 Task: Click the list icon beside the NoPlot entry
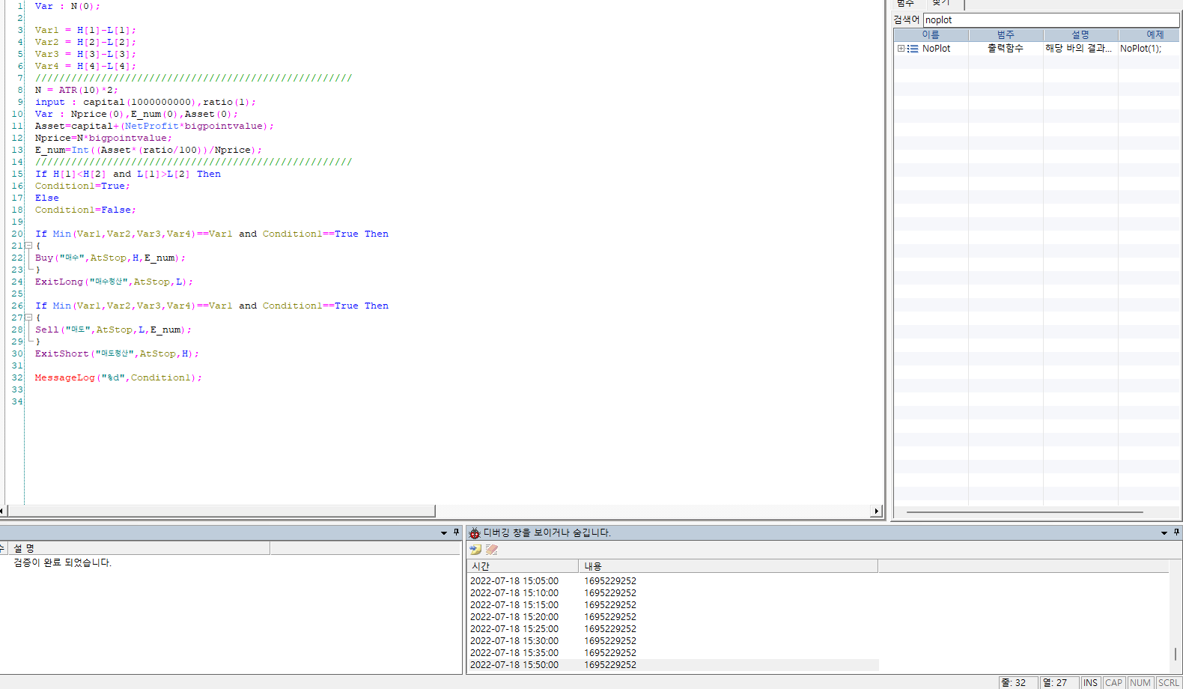point(913,49)
